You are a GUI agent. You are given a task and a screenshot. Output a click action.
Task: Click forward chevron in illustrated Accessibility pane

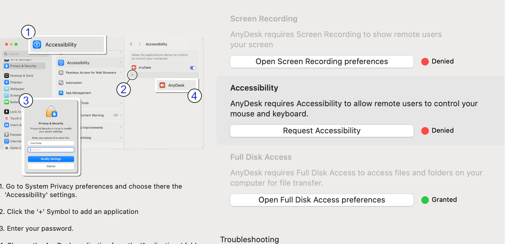140,44
